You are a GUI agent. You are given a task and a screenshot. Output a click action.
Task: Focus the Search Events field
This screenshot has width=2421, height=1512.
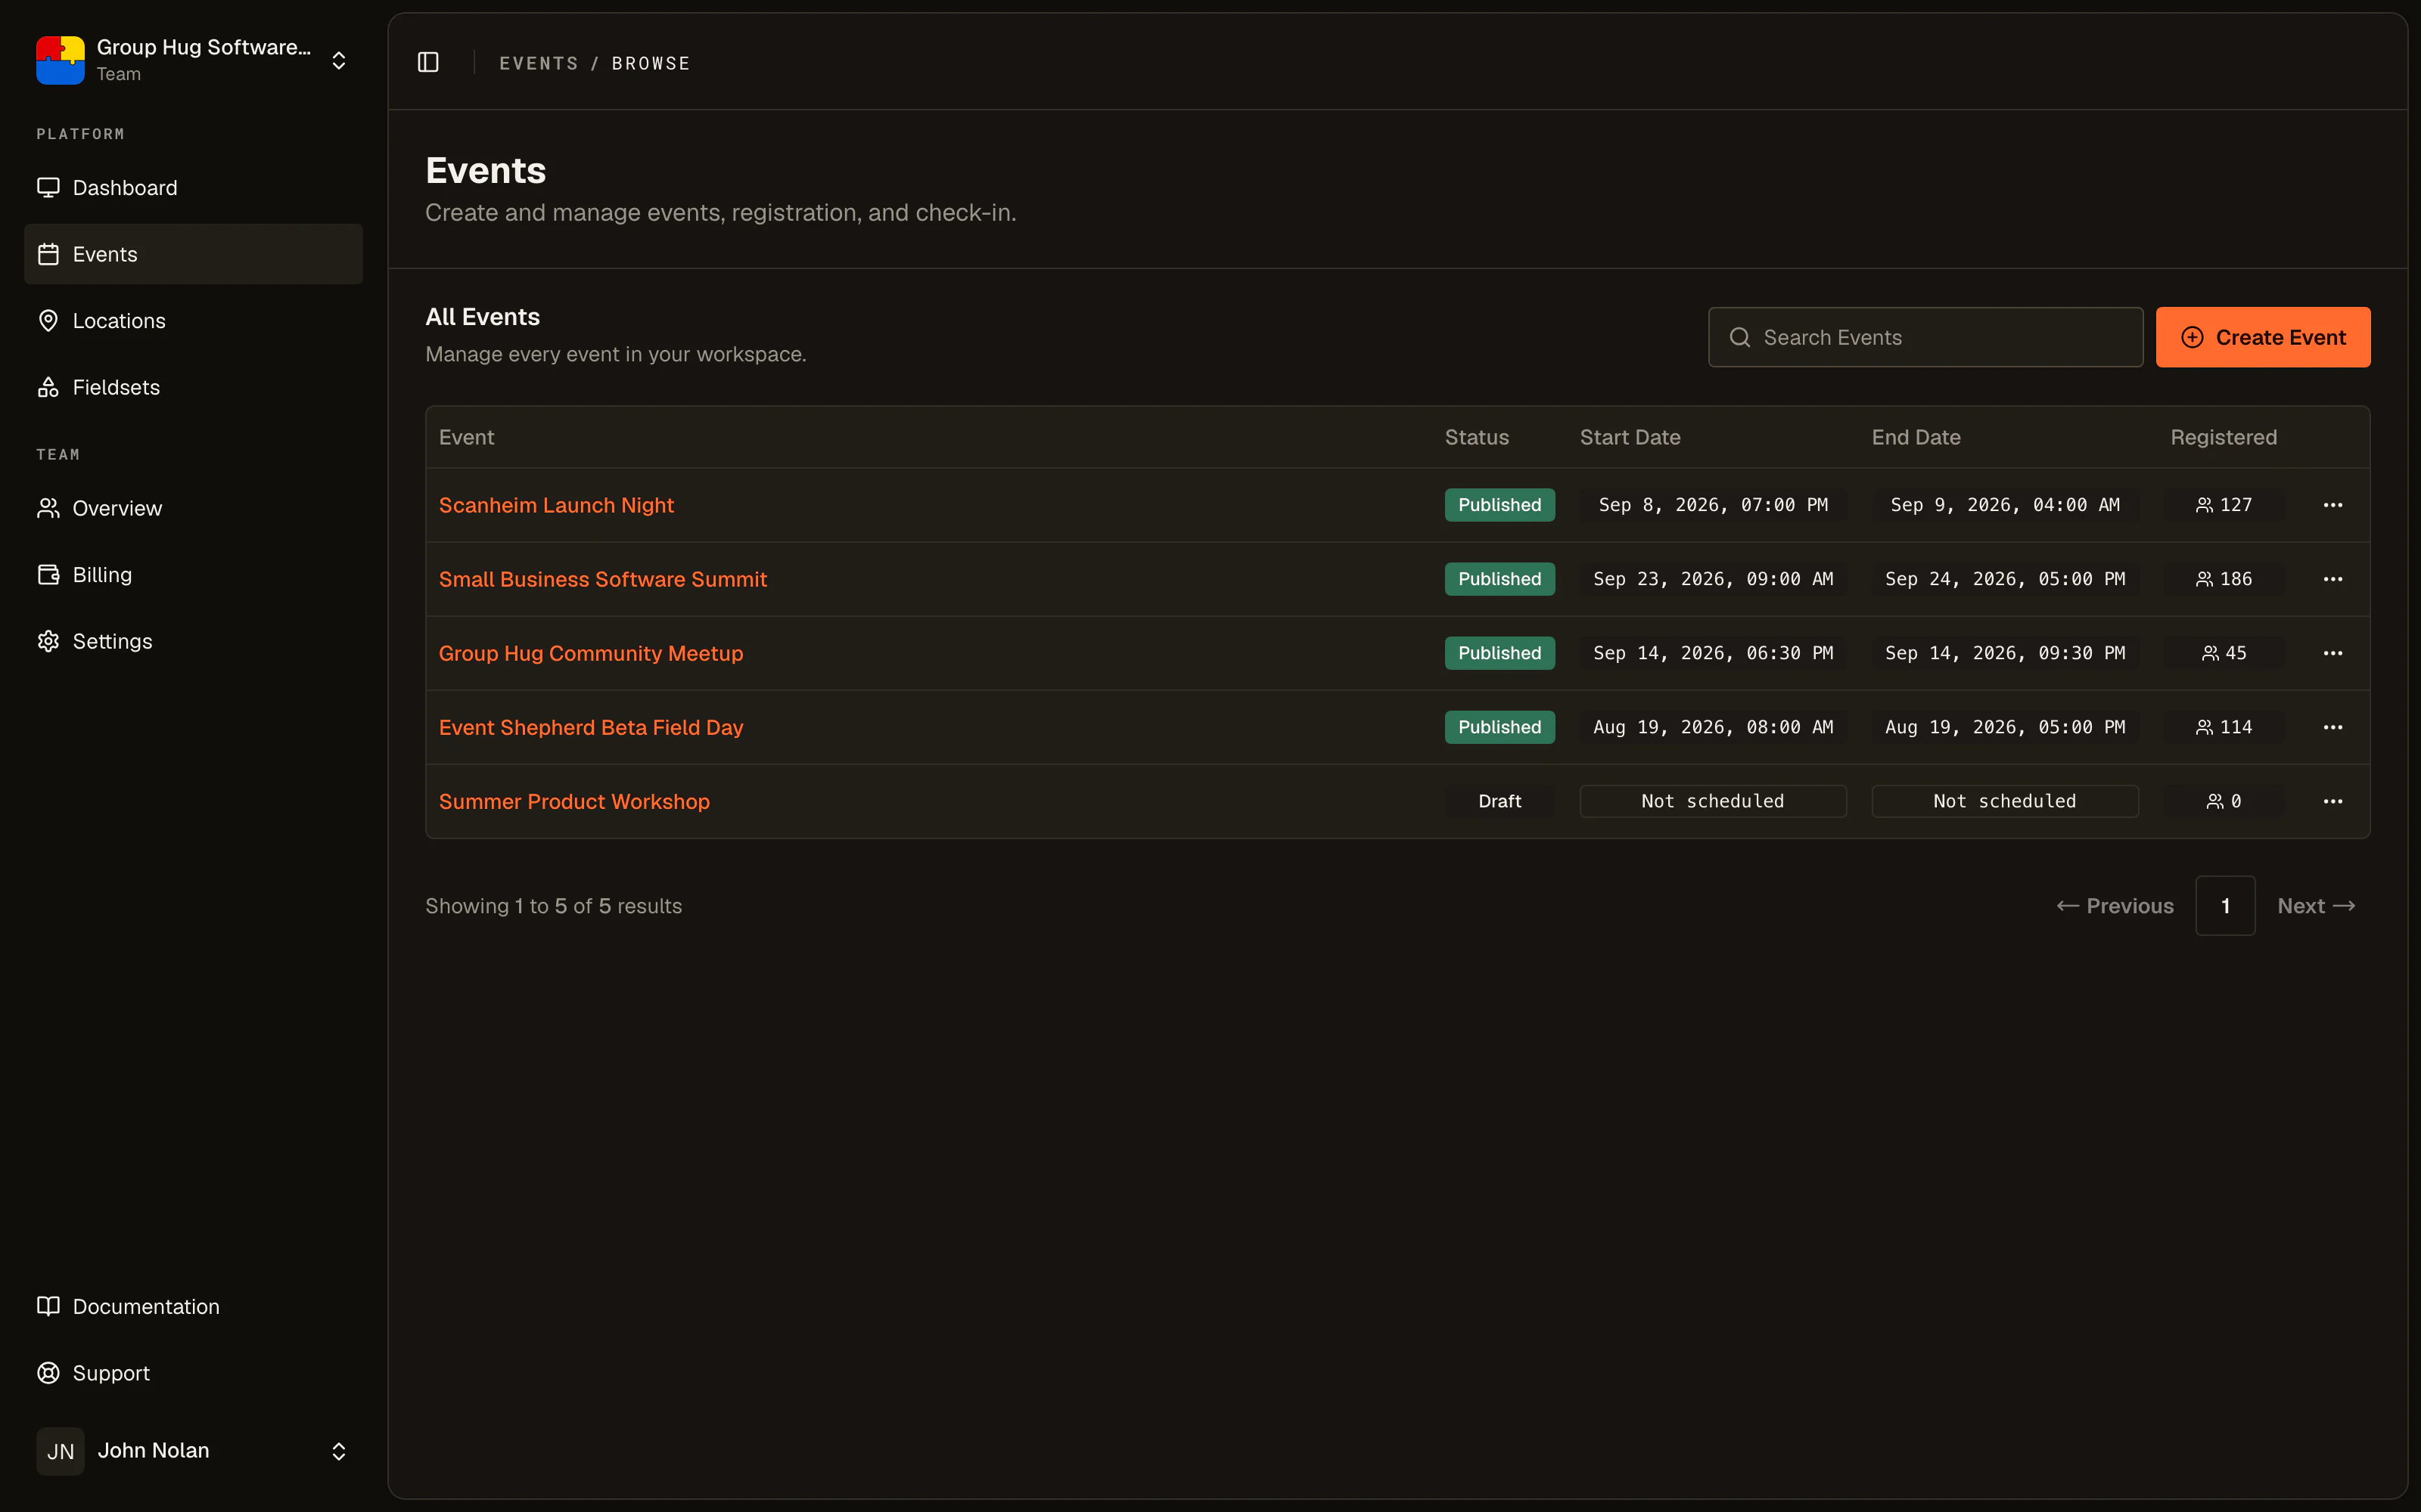click(1925, 337)
